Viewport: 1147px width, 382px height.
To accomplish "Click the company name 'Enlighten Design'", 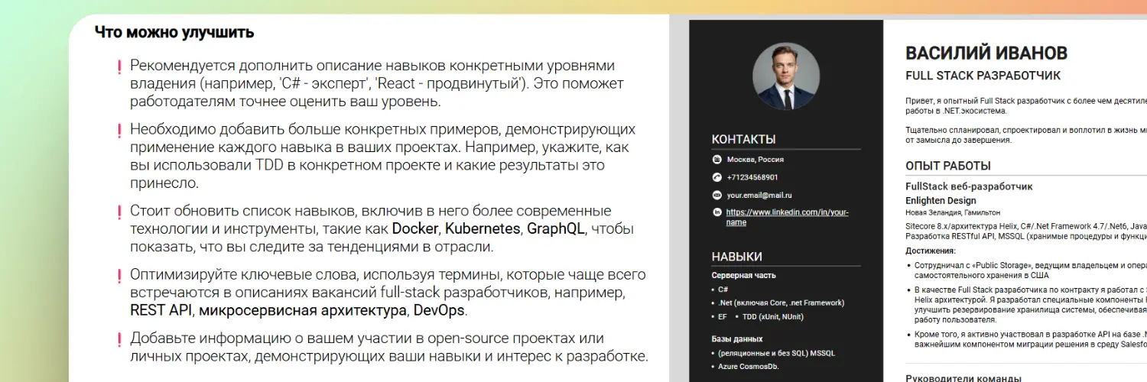I will pos(941,200).
